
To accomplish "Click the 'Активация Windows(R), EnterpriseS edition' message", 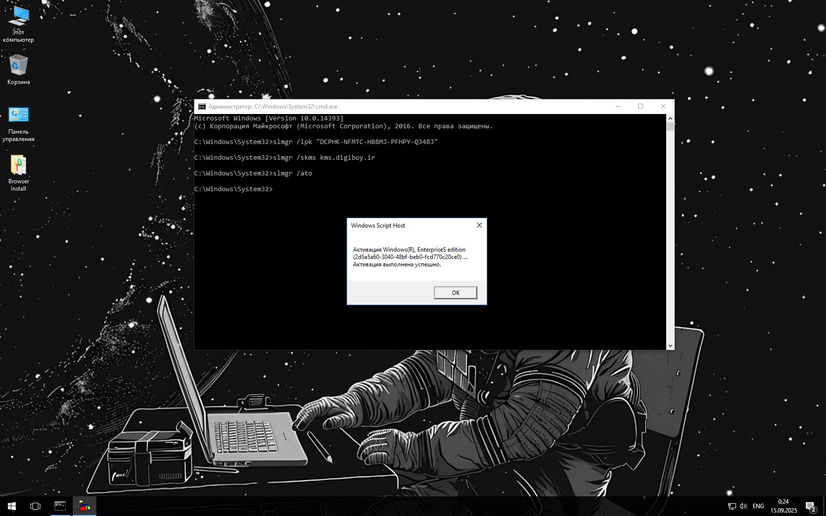I will [x=409, y=250].
